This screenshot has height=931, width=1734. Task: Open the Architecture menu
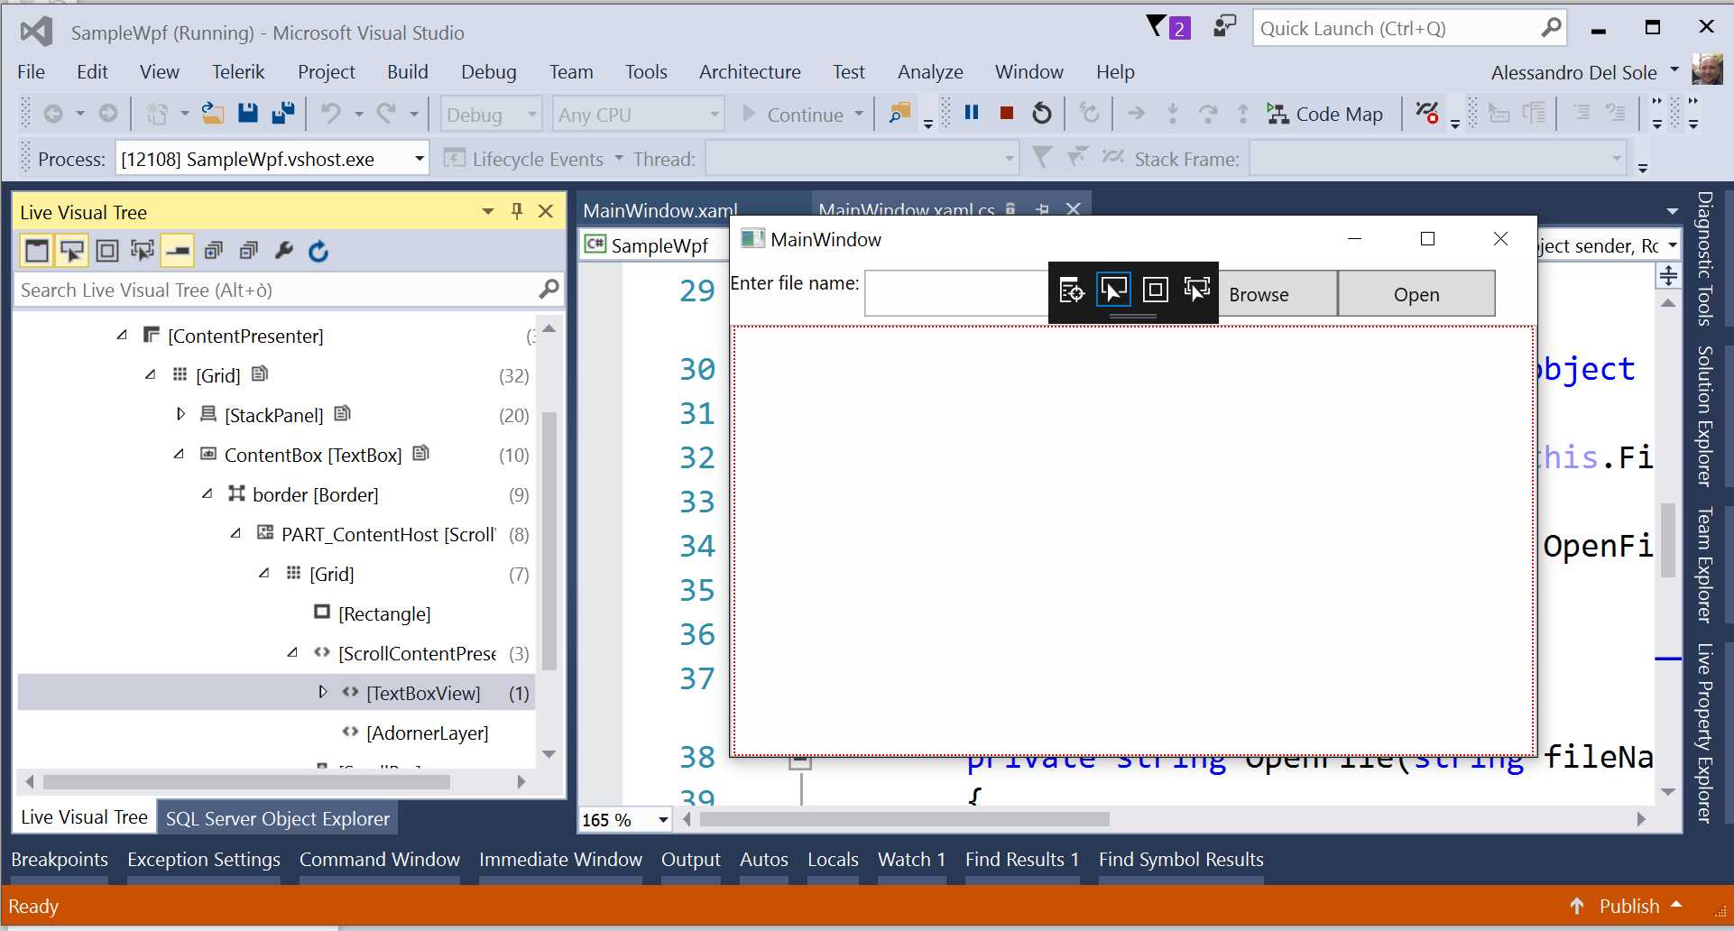[750, 72]
